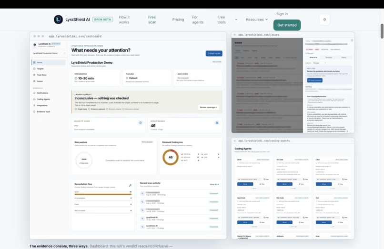This screenshot has height=249, width=384.
Task: Open Targets in the dashboard sidebar
Action: click(49, 69)
